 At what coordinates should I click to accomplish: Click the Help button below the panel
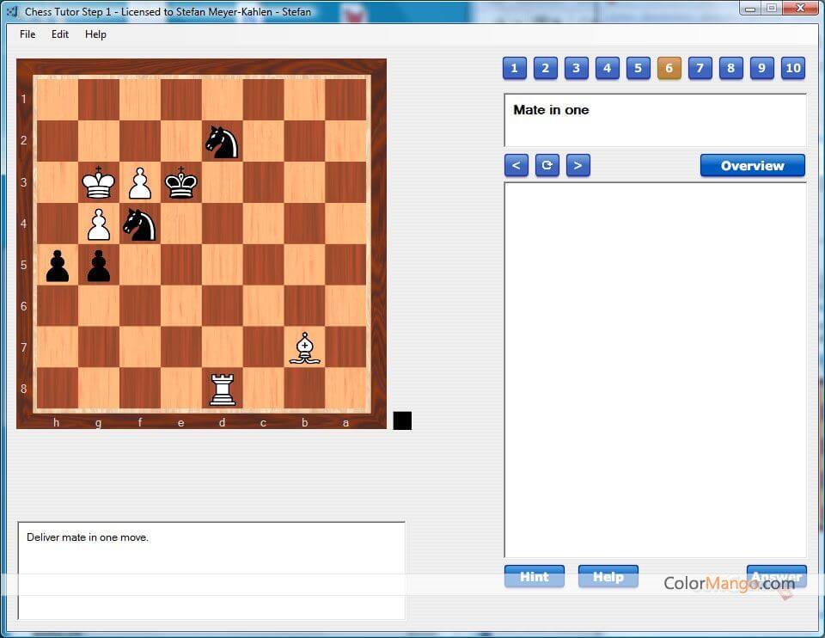coord(608,577)
